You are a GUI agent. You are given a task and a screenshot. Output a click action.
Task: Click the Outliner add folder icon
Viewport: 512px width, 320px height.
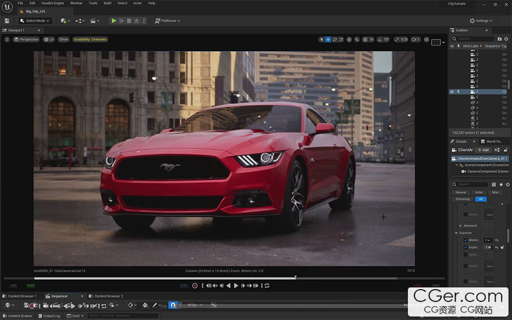(500, 38)
